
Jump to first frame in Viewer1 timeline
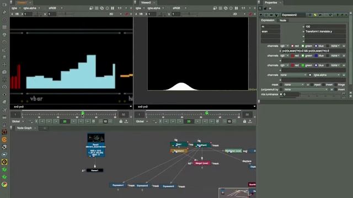coord(42,122)
